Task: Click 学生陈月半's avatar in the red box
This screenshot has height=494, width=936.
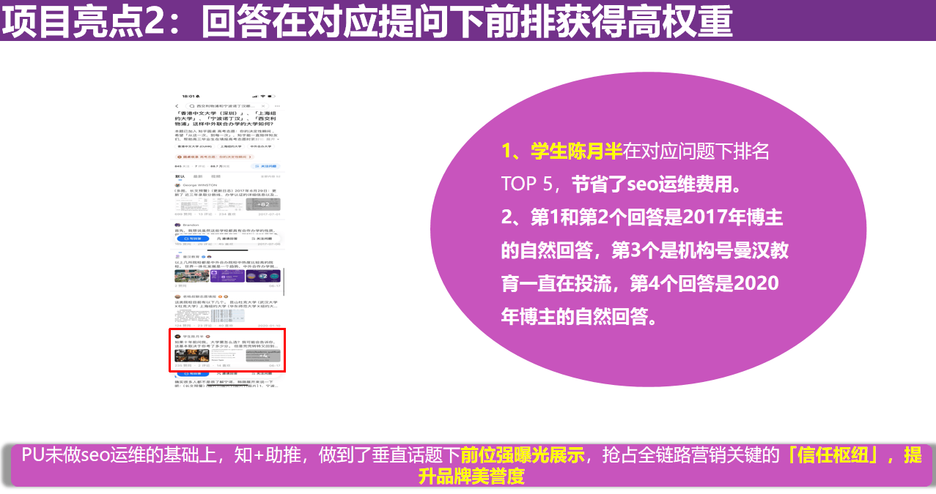Action: [177, 336]
